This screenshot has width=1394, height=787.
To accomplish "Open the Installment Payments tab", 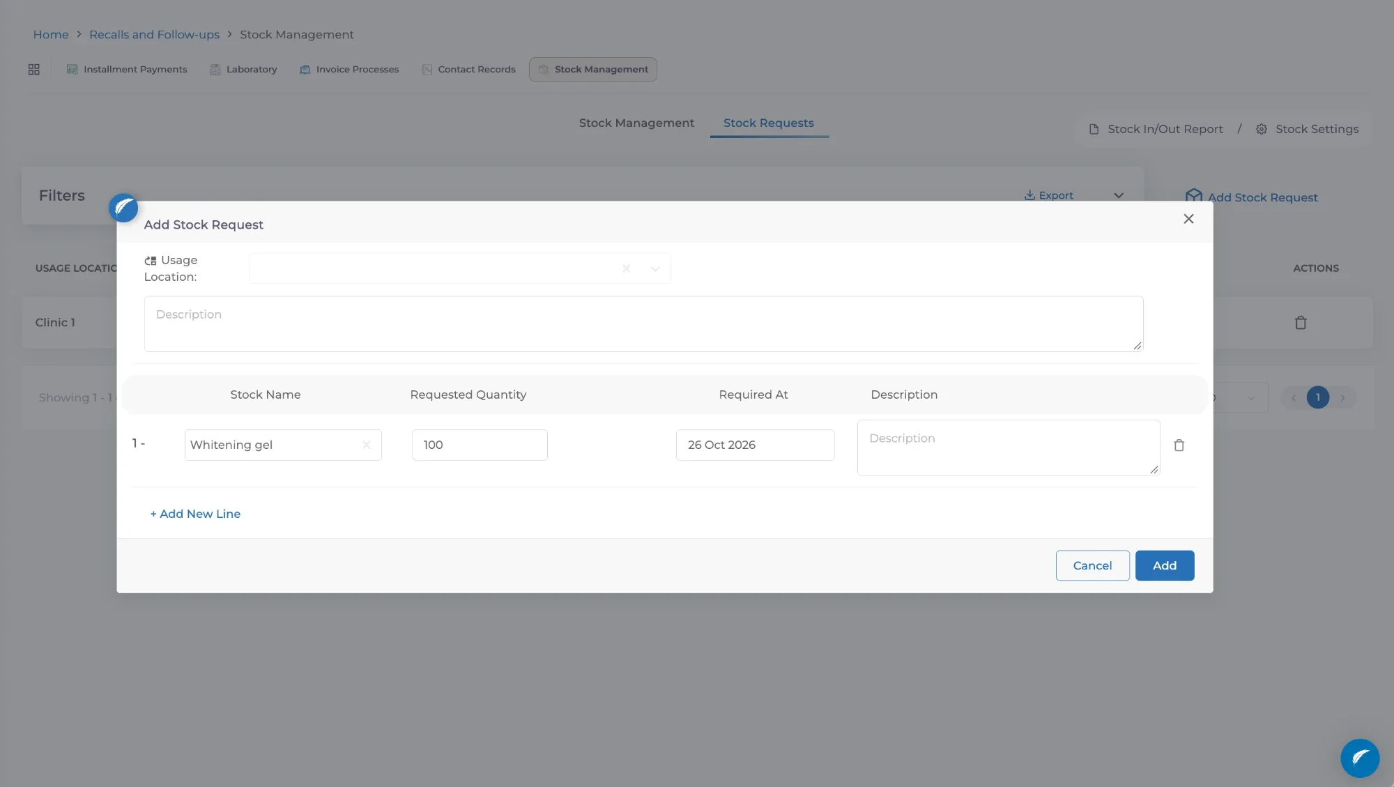I will [127, 70].
